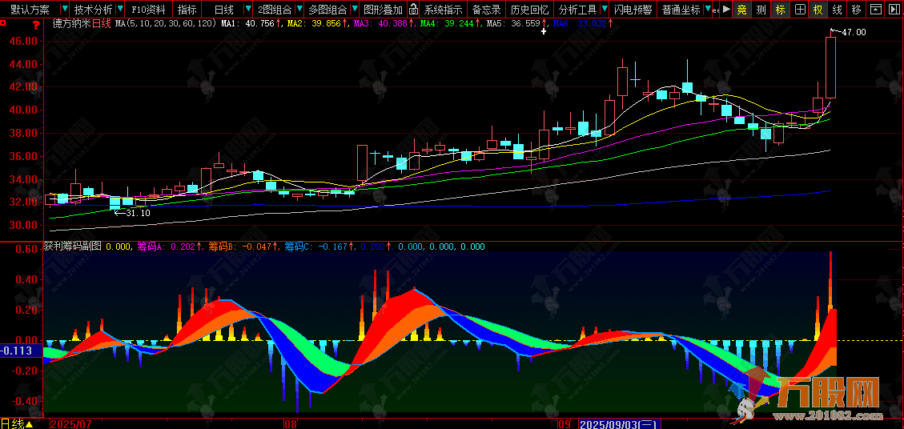This screenshot has width=904, height=429.
Task: Click the 闪电预警 button
Action: tap(633, 10)
